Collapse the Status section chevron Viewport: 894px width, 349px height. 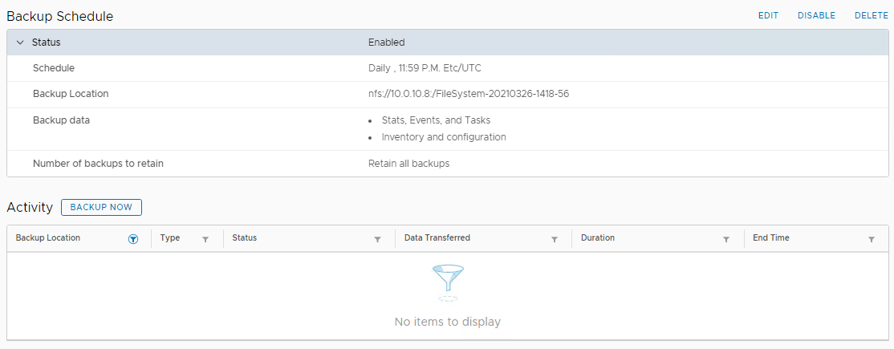coord(20,43)
